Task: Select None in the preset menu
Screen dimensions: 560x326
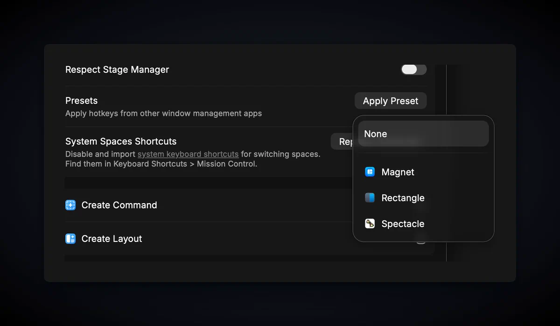Action: [x=423, y=134]
